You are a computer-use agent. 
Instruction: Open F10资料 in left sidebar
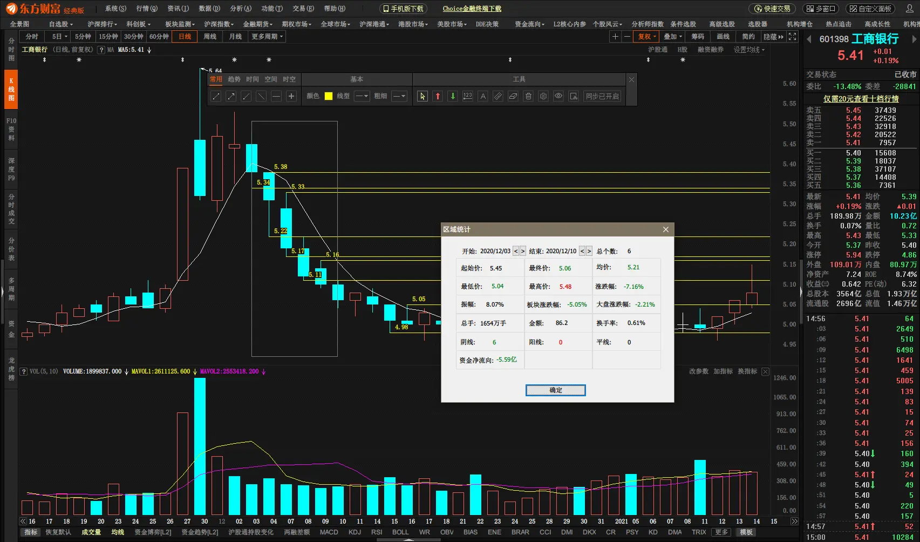tap(11, 130)
